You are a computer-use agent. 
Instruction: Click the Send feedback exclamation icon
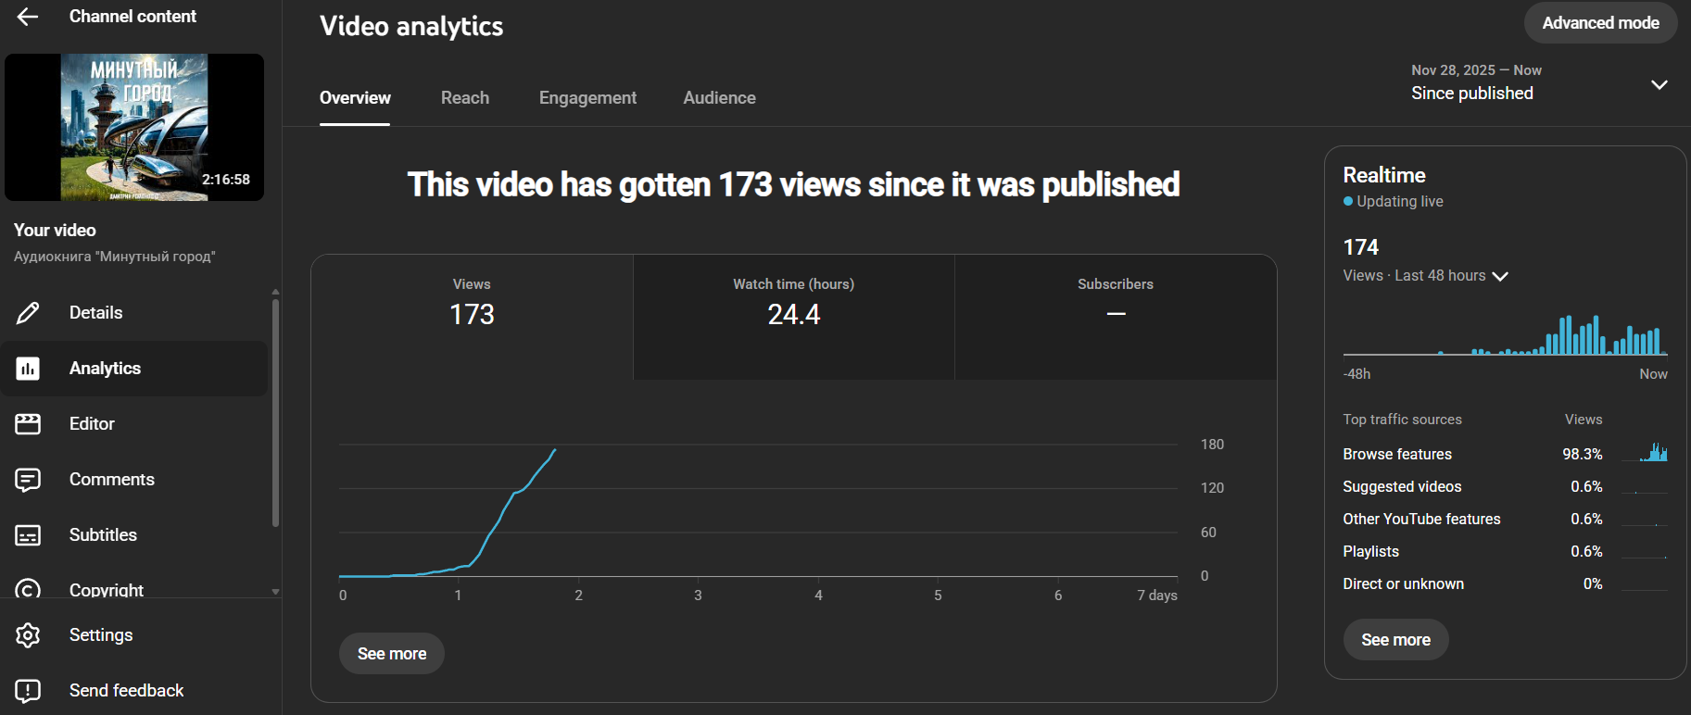click(x=28, y=691)
